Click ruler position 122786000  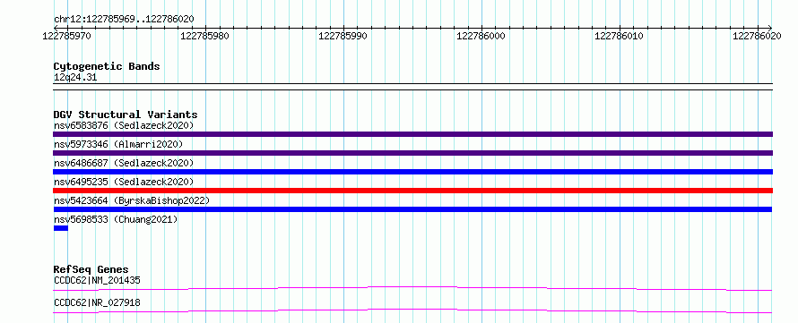click(481, 36)
